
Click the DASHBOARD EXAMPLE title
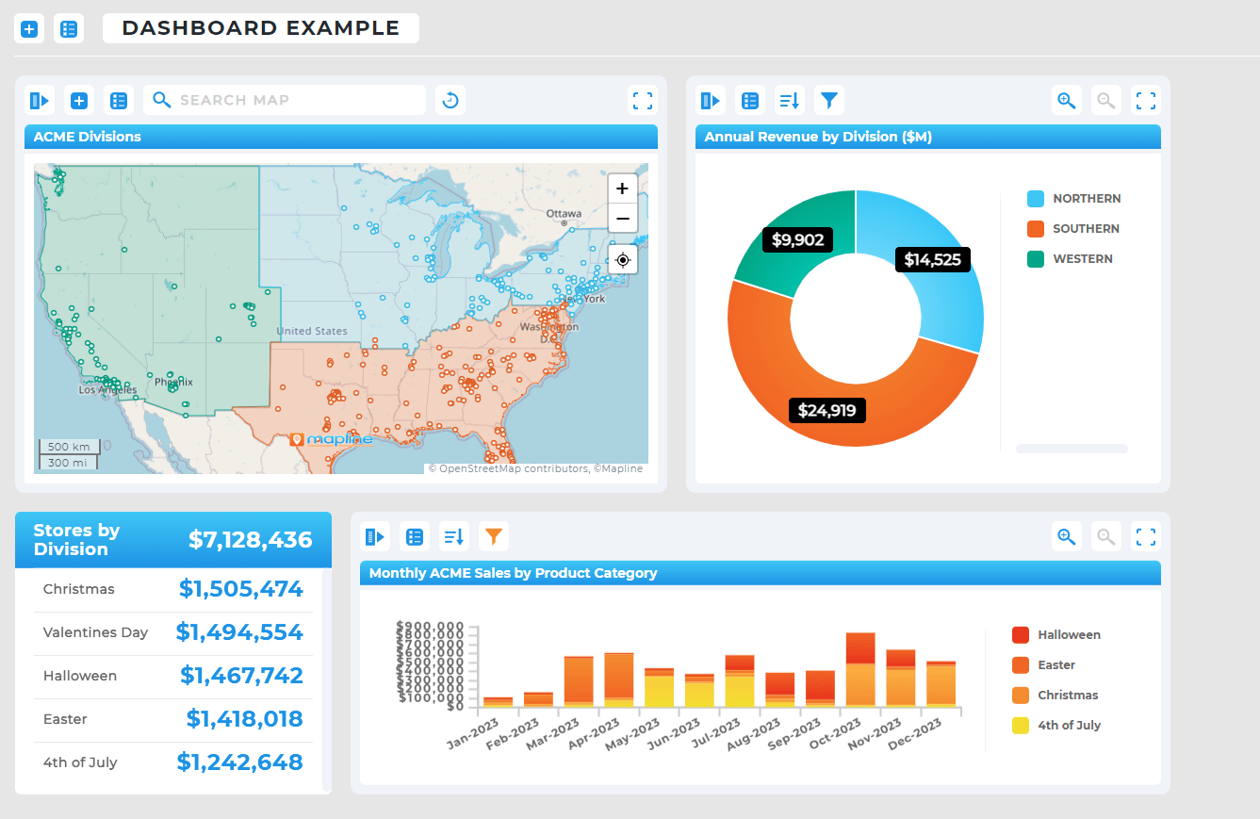click(x=260, y=27)
